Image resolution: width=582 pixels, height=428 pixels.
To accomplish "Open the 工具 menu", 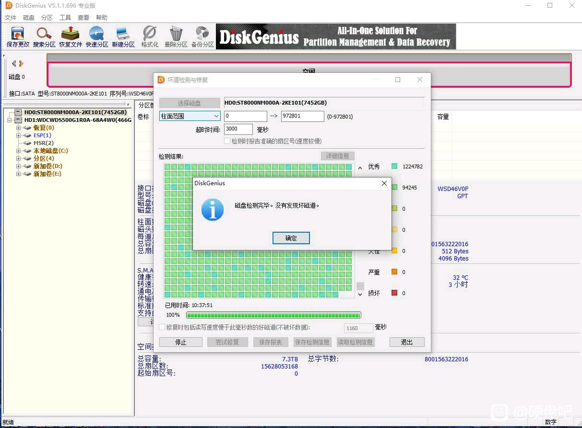I will [65, 18].
